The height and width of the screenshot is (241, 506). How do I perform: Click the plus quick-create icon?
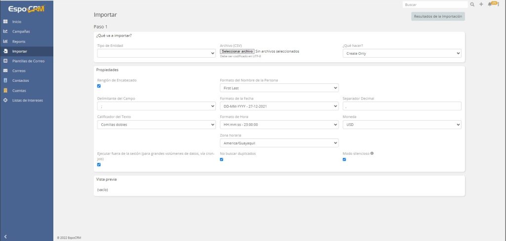481,4
